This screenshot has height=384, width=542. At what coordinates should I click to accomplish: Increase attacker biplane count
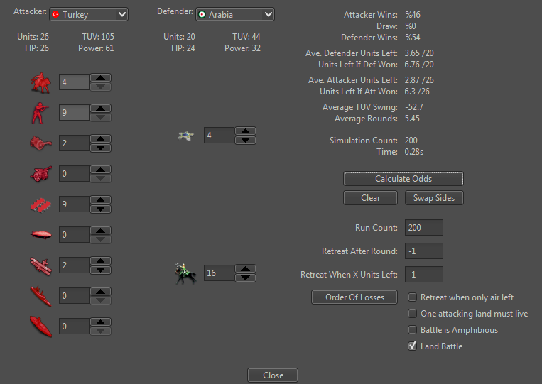[101, 261]
